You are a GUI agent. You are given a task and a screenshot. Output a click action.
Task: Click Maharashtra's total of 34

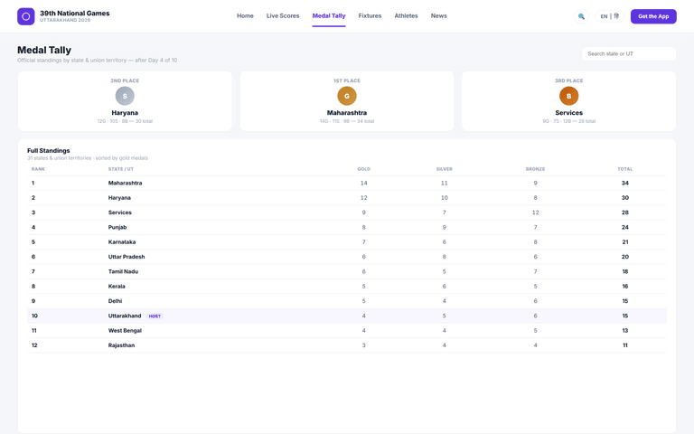[x=625, y=183]
